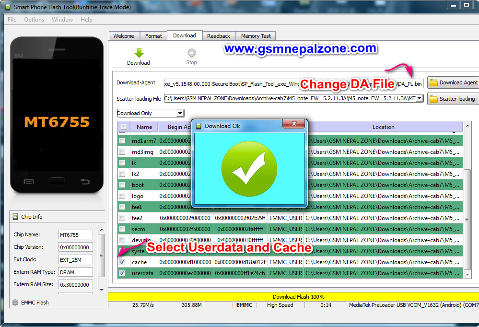The height and width of the screenshot is (327, 479).
Task: Check the boot partition checkbox
Action: [x=122, y=185]
